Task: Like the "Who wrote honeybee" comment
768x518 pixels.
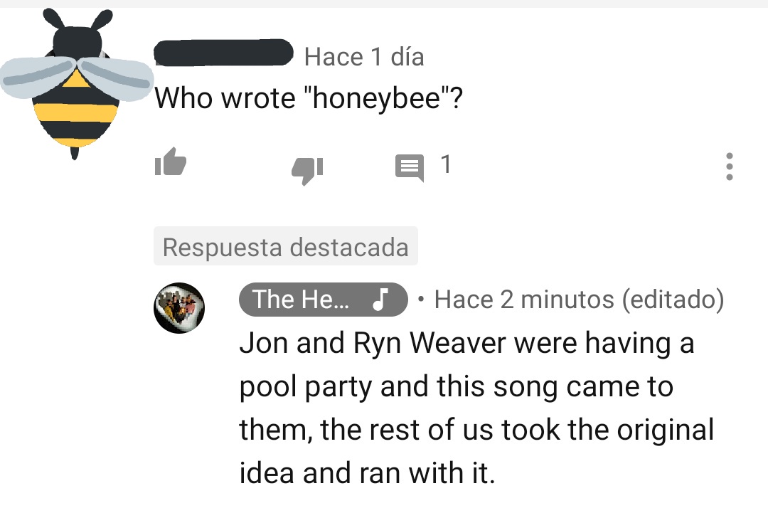Action: tap(170, 162)
